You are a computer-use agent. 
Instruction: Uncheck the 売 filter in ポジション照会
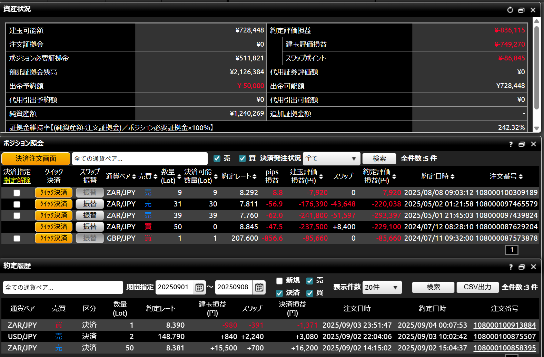click(217, 158)
